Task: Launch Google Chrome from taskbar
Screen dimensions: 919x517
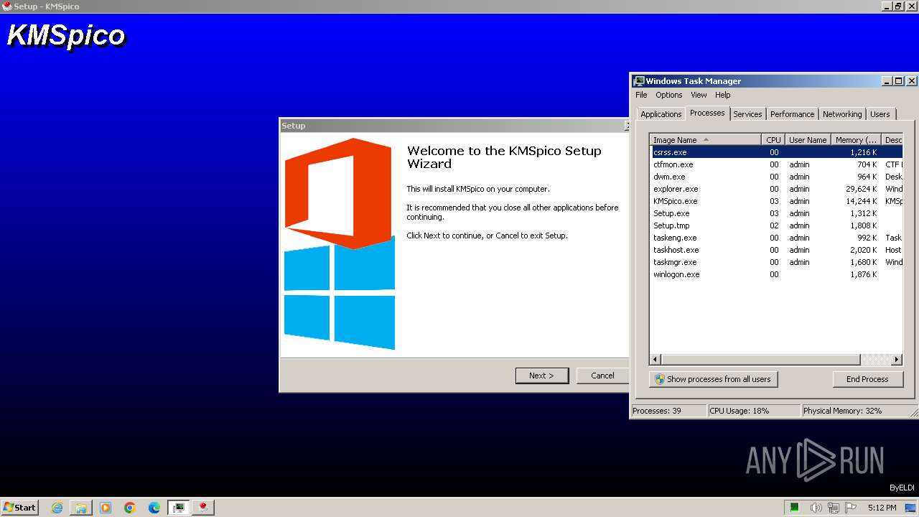Action: [130, 508]
